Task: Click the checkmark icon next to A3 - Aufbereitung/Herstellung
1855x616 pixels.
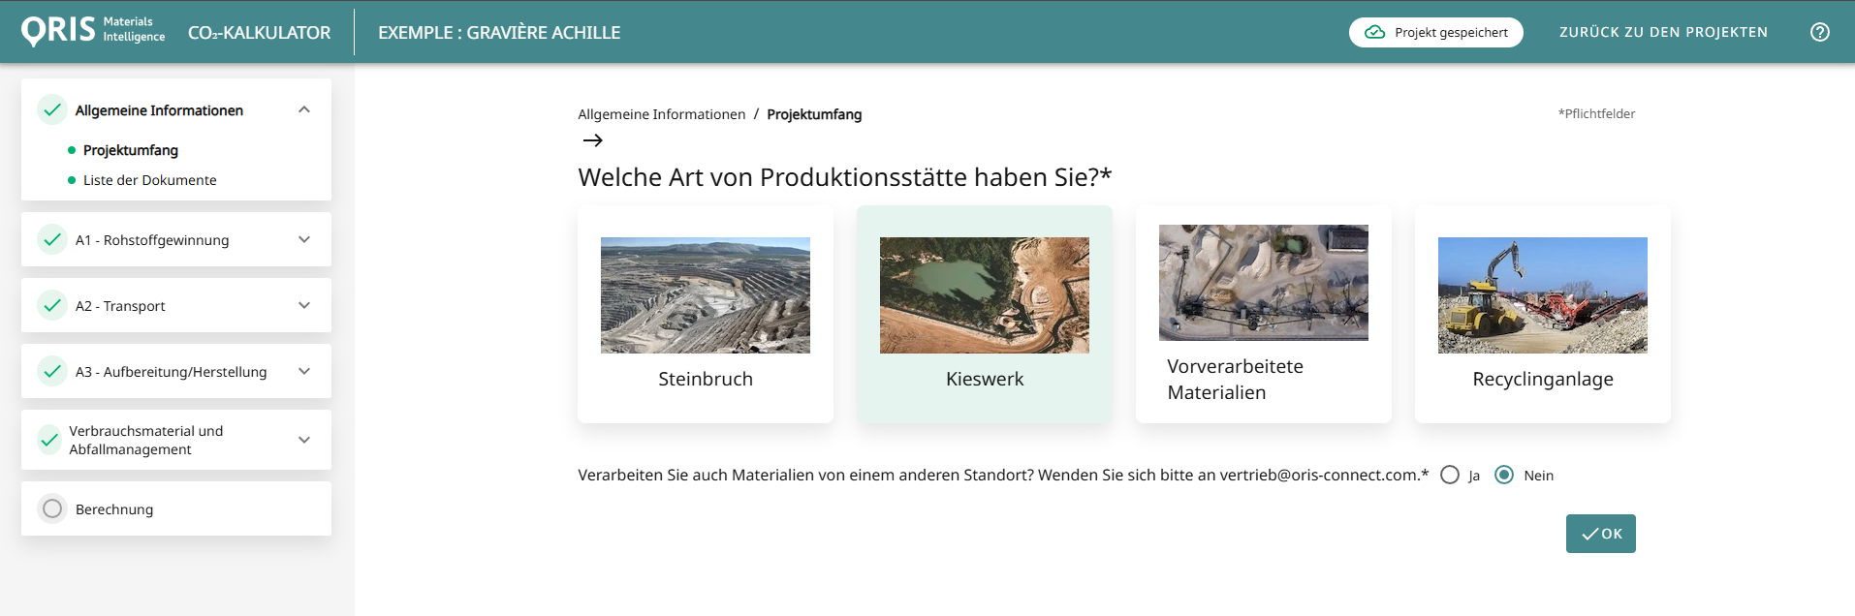Action: click(x=52, y=372)
